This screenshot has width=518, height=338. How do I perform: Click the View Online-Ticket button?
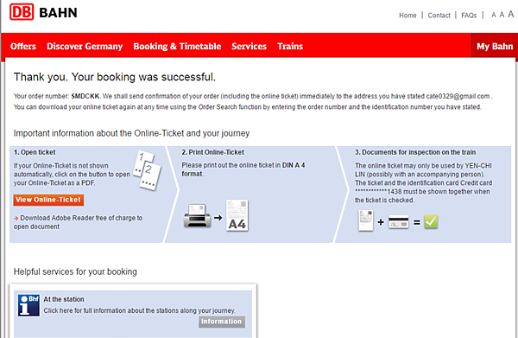tap(48, 200)
